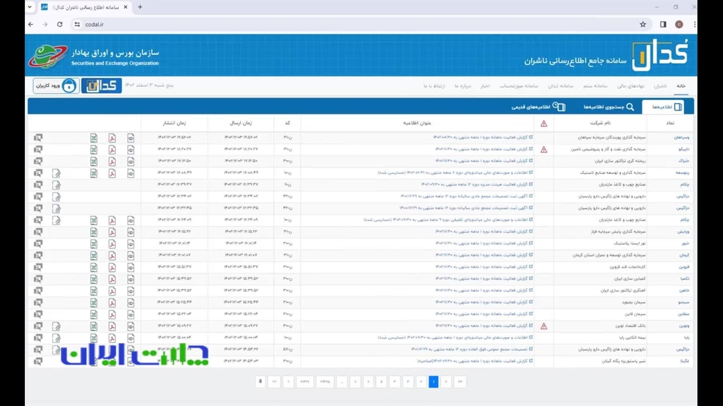Reload the codal.ir page

60,24
